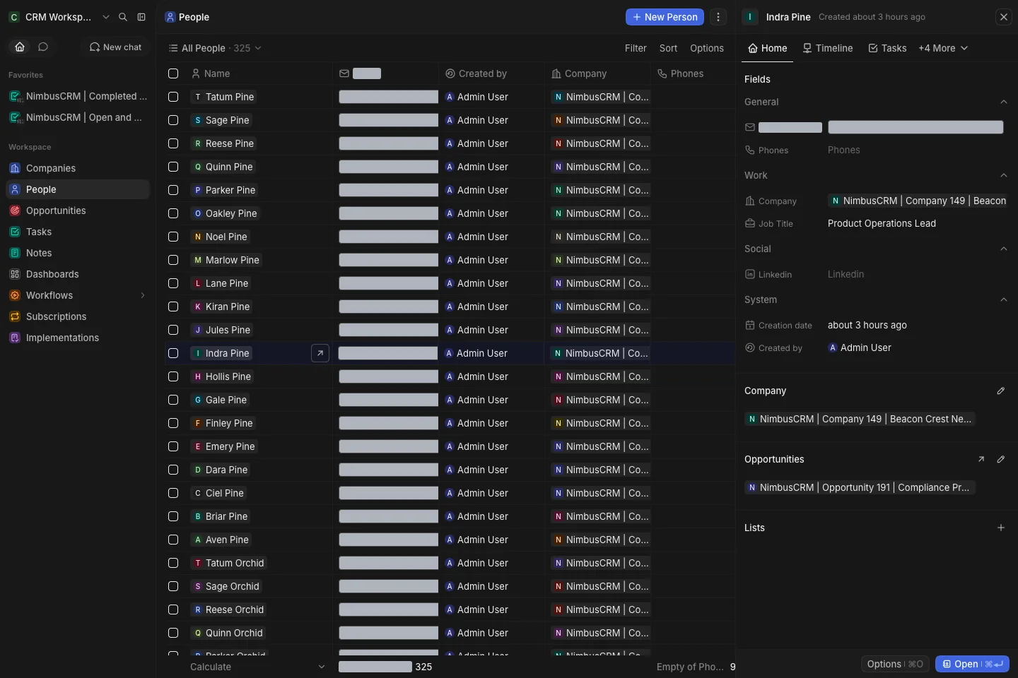Expand the Workflows submenu chevron
Image resolution: width=1018 pixels, height=678 pixels.
142,295
